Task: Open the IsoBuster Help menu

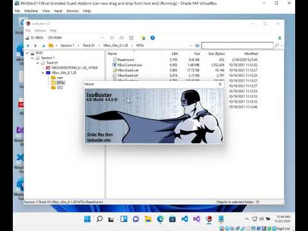Action: (53, 30)
